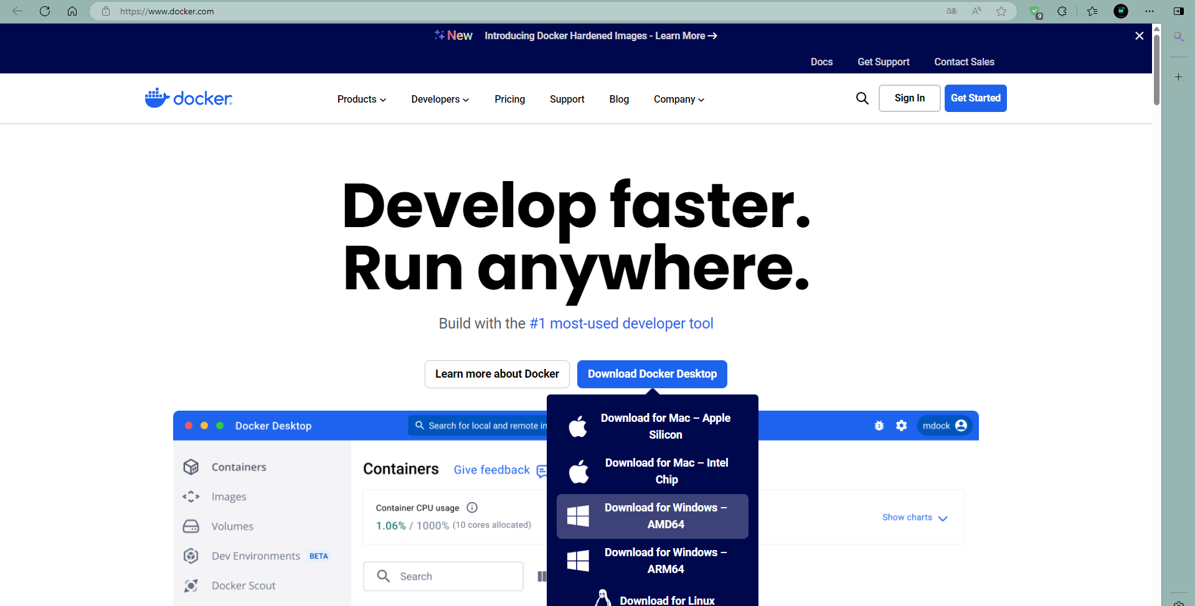The width and height of the screenshot is (1195, 606).
Task: Click the Linux penguin icon
Action: [x=603, y=599]
